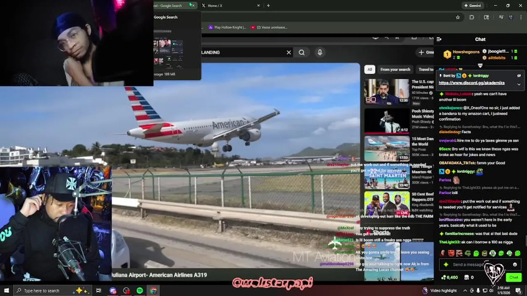Screen dimensions: 527x296
Task: Click the YouTube Create button
Action: (x=426, y=52)
